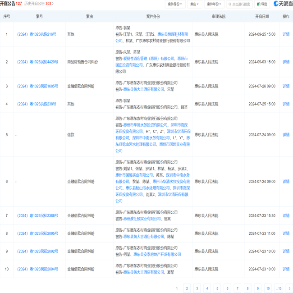Viewport: 293px width, 293px height.
Task: Open case (2024)粤1323民初2095号
Action: pos(37,233)
